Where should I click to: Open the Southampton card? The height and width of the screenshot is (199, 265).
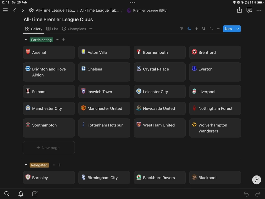[x=49, y=128]
